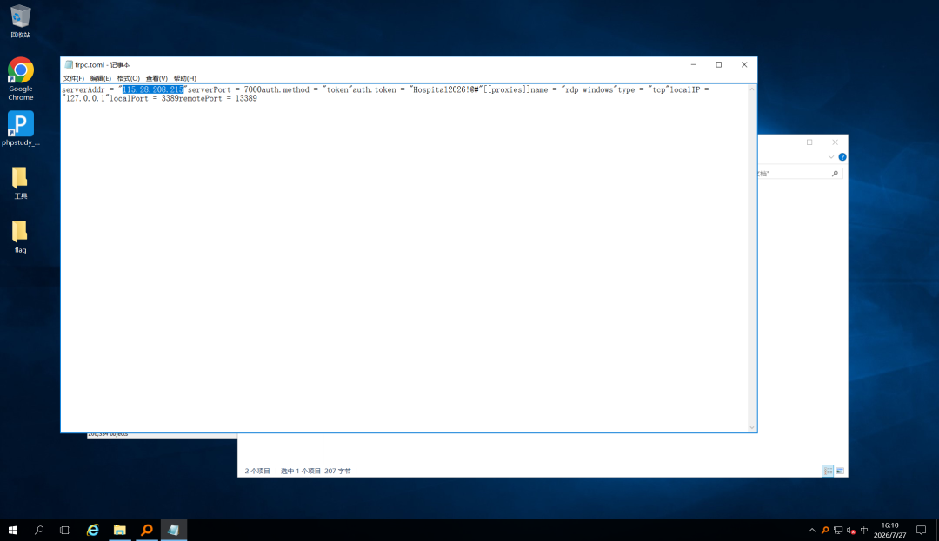Show hidden system tray icons
Screen dimensions: 939x541
(812, 531)
